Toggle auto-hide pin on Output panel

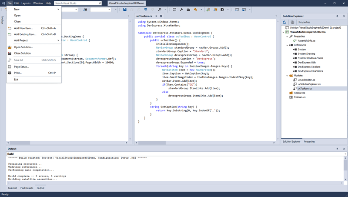click(x=337, y=149)
